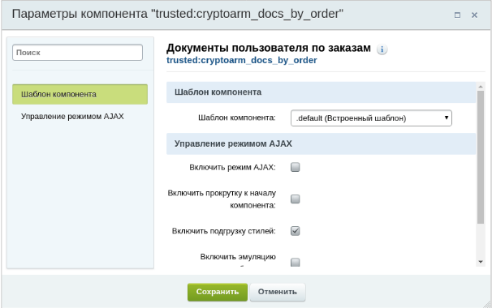Click the dropdown arrow of .default template
This screenshot has width=492, height=308.
click(447, 118)
